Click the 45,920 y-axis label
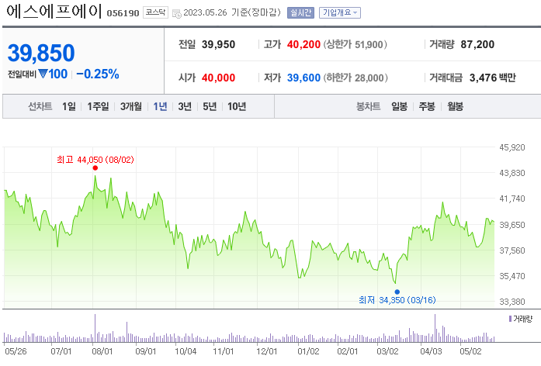541x366 pixels. click(x=512, y=147)
